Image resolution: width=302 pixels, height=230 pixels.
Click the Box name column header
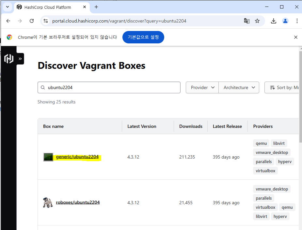[53, 126]
